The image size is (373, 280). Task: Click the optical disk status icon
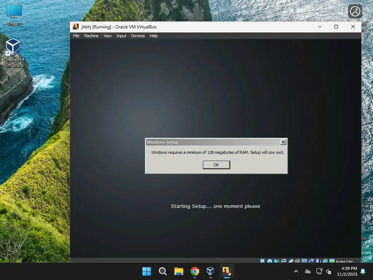(x=270, y=261)
